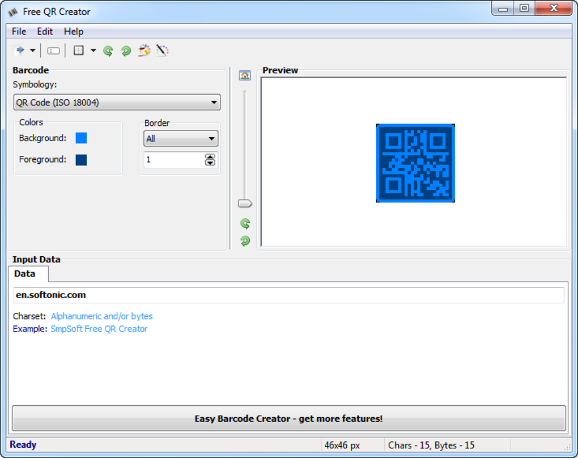Click the 'Border' group label
578x458 pixels.
[157, 123]
